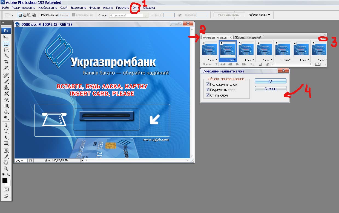Screen dimensions: 339x213
Task: Choose Intersect with selection mode
Action: tap(34, 15)
